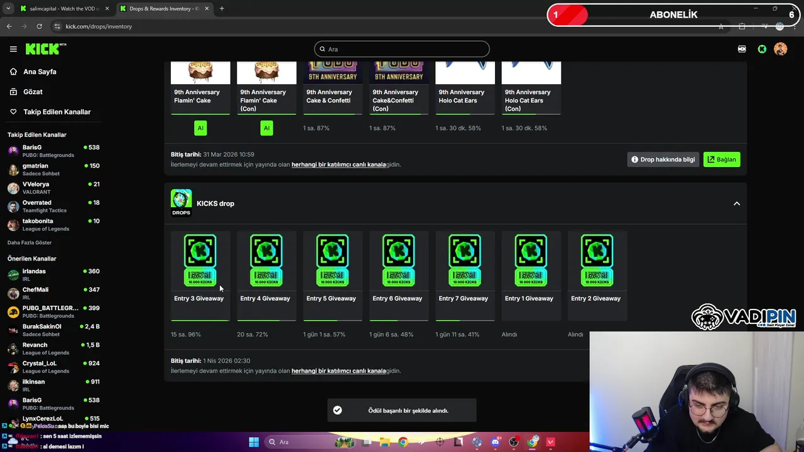The height and width of the screenshot is (452, 804).
Task: Open ChefMali recommended channel
Action: coord(53,293)
